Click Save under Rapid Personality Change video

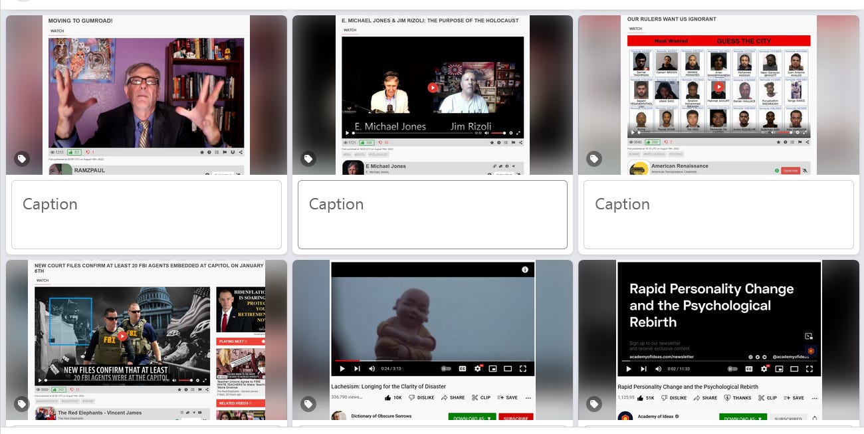(794, 397)
